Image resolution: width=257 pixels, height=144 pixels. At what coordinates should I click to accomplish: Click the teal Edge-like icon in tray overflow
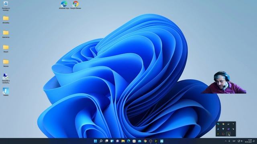218,124
